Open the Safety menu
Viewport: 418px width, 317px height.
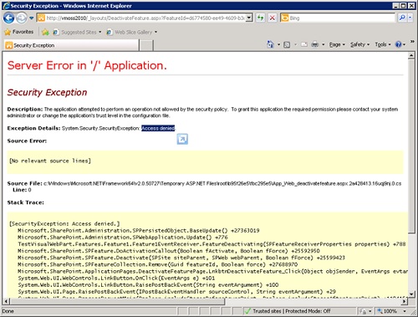pos(359,44)
